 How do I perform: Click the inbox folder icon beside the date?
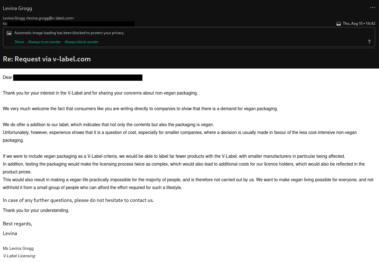click(338, 23)
